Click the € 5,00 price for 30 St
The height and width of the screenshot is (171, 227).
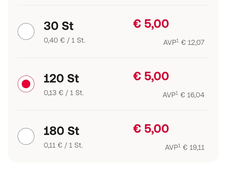[151, 24]
